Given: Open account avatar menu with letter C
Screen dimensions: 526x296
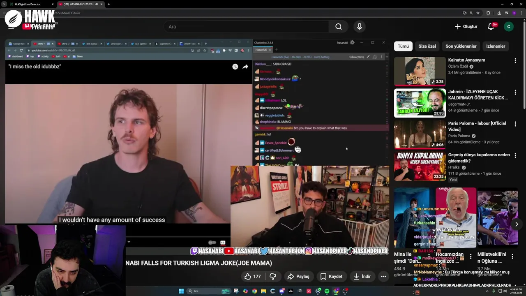Looking at the screenshot, I should (x=509, y=27).
